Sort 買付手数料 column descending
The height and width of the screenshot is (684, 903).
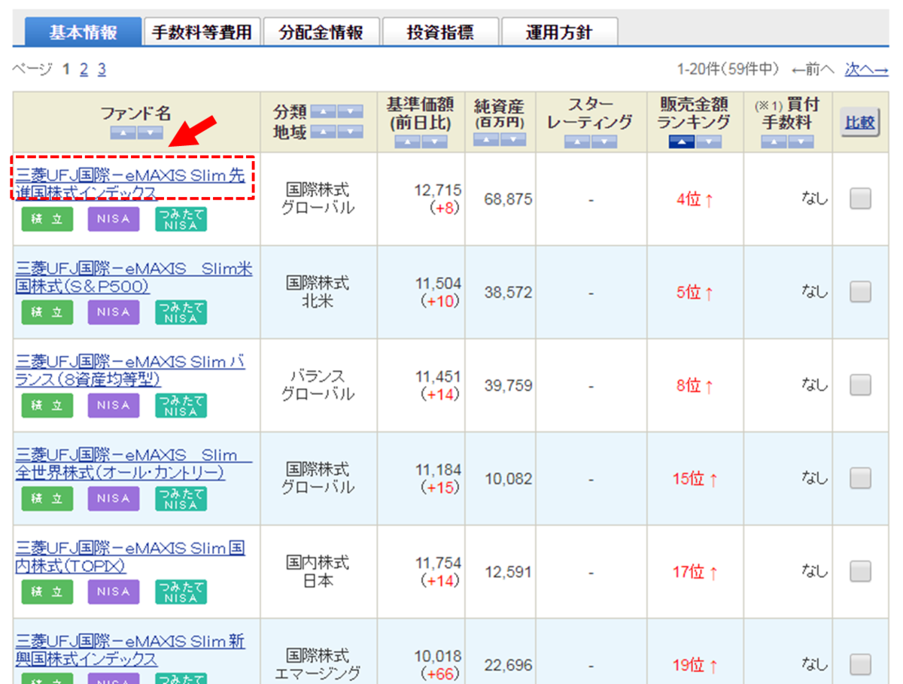[x=801, y=141]
